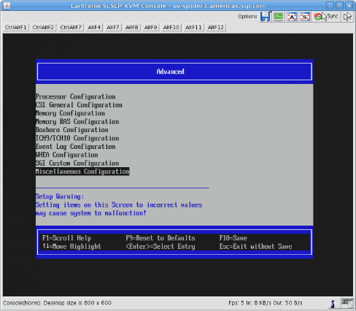Image resolution: width=356 pixels, height=311 pixels.
Task: Click the blue person status bar icon
Action: (333, 304)
